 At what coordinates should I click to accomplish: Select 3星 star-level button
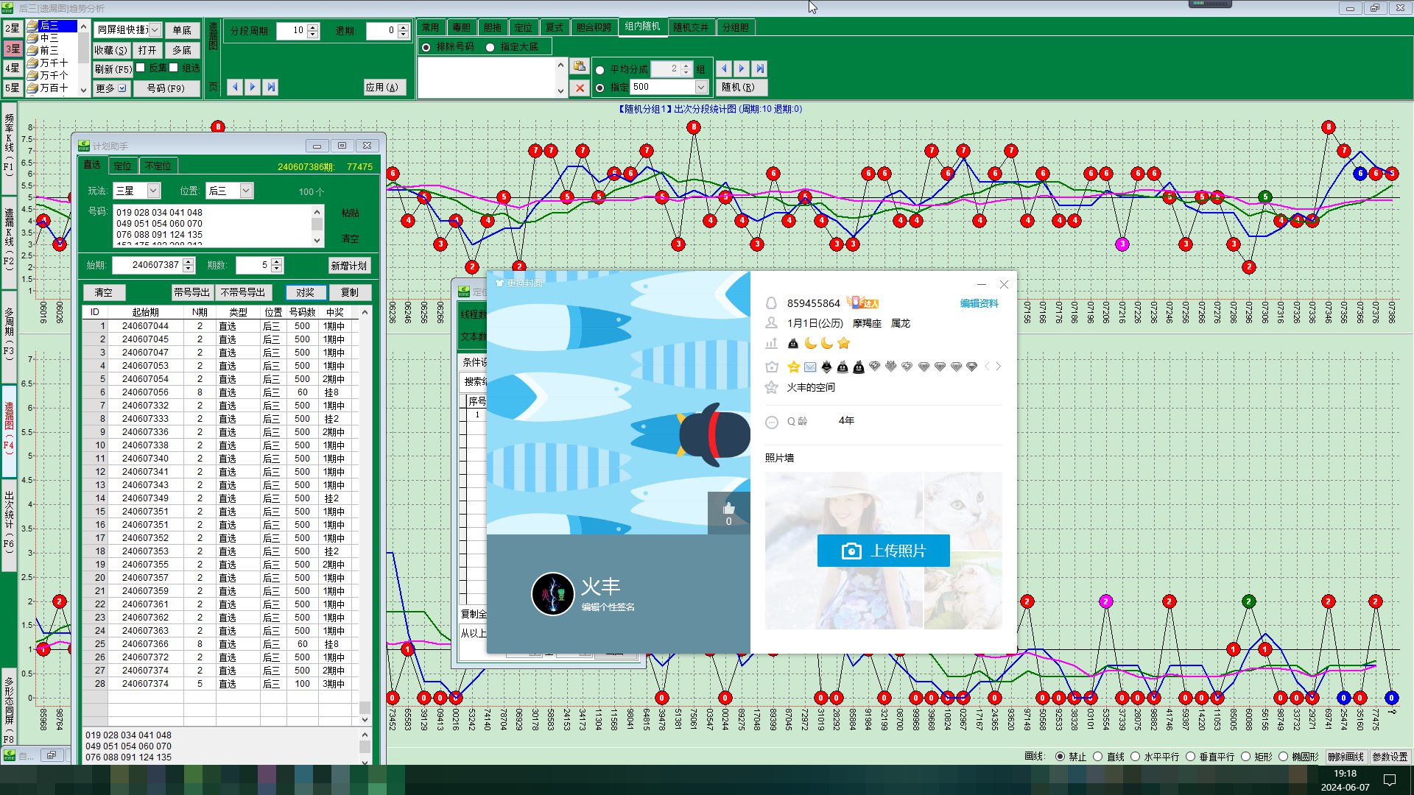(x=13, y=49)
